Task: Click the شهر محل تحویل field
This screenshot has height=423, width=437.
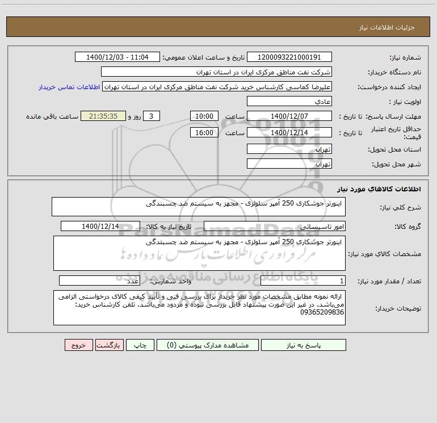Action: pos(289,164)
